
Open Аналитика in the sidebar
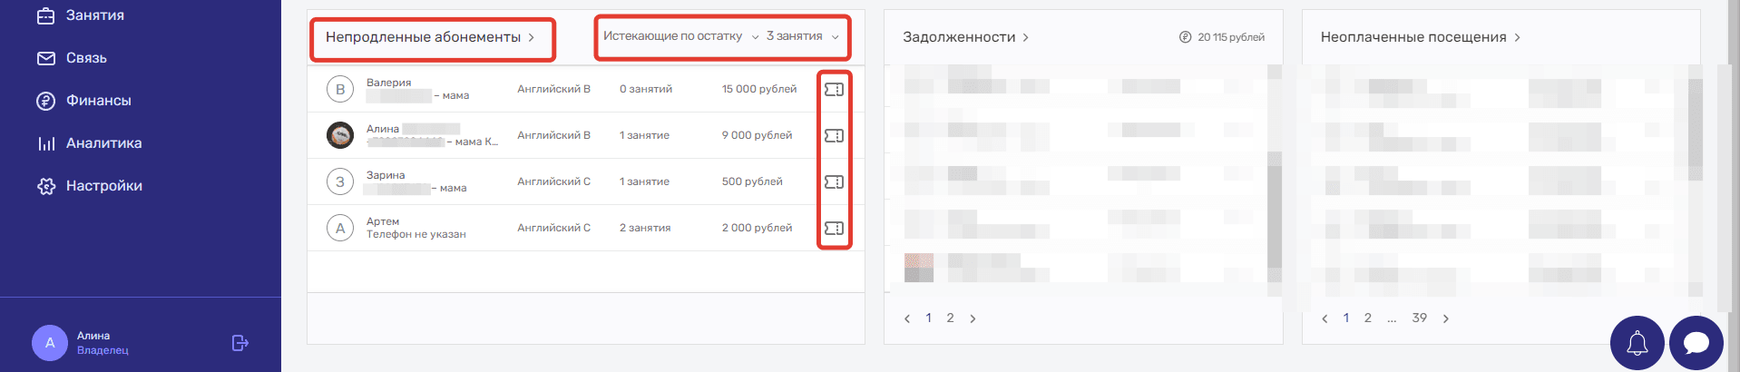click(103, 143)
